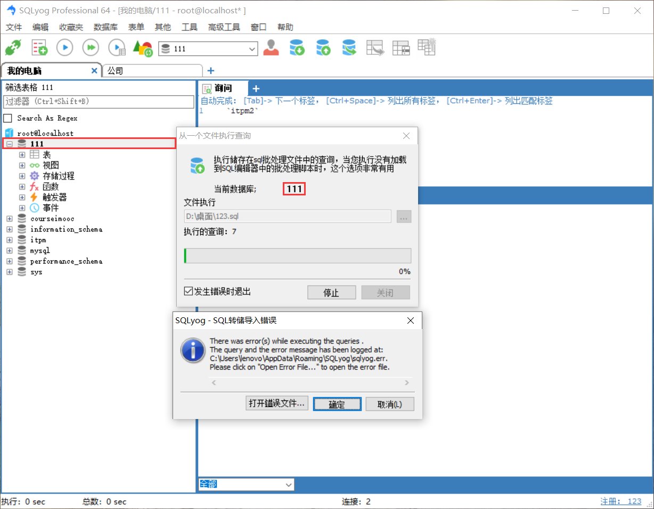The height and width of the screenshot is (509, 654).
Task: Click the 视图 views glasses icon
Action: click(x=35, y=165)
